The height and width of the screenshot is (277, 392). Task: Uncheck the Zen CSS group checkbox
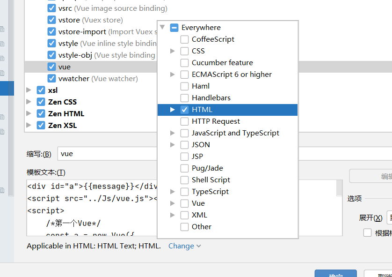pos(41,102)
